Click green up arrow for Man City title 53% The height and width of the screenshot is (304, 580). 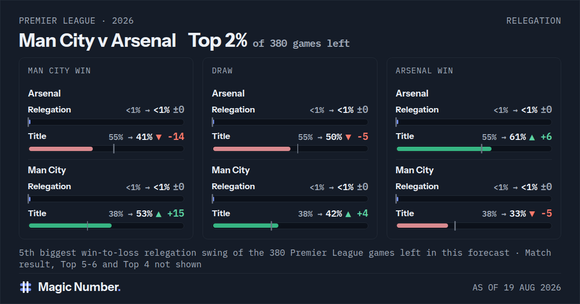[159, 214]
